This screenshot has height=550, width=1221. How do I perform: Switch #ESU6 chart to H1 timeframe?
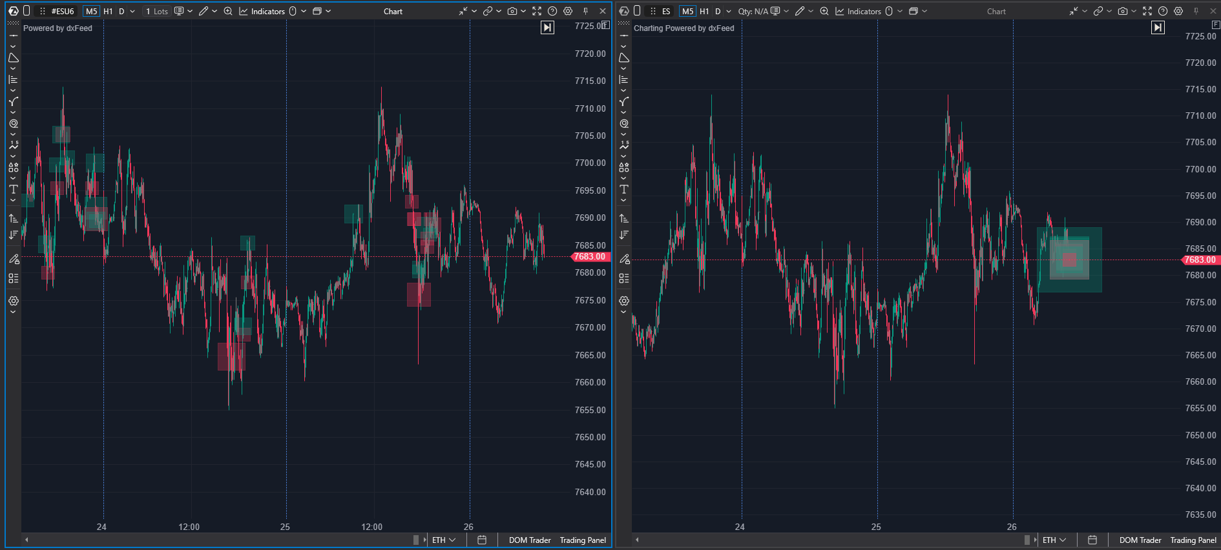pos(108,11)
